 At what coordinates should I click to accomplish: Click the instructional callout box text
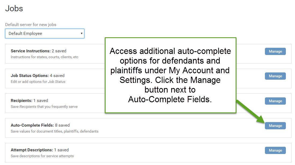tap(170, 75)
